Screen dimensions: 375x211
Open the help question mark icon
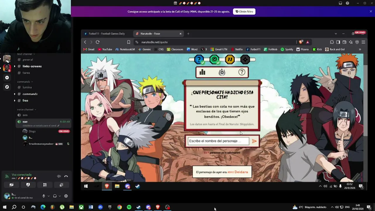(242, 72)
